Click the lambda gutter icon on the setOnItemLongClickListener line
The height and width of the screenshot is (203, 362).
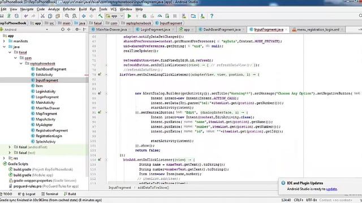pyautogui.click(x=100, y=74)
